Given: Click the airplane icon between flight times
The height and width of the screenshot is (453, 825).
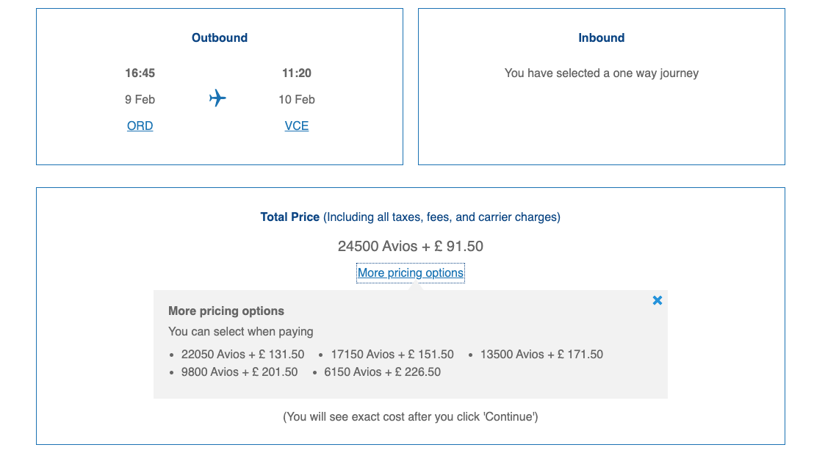Looking at the screenshot, I should [217, 98].
